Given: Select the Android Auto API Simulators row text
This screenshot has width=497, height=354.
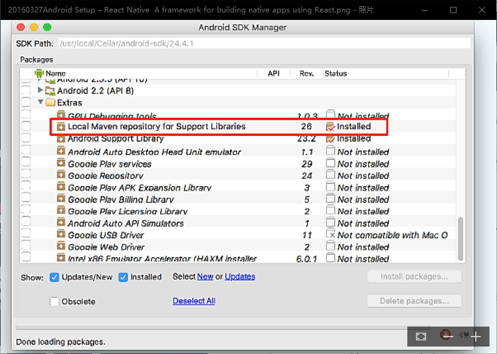Looking at the screenshot, I should click(x=126, y=223).
